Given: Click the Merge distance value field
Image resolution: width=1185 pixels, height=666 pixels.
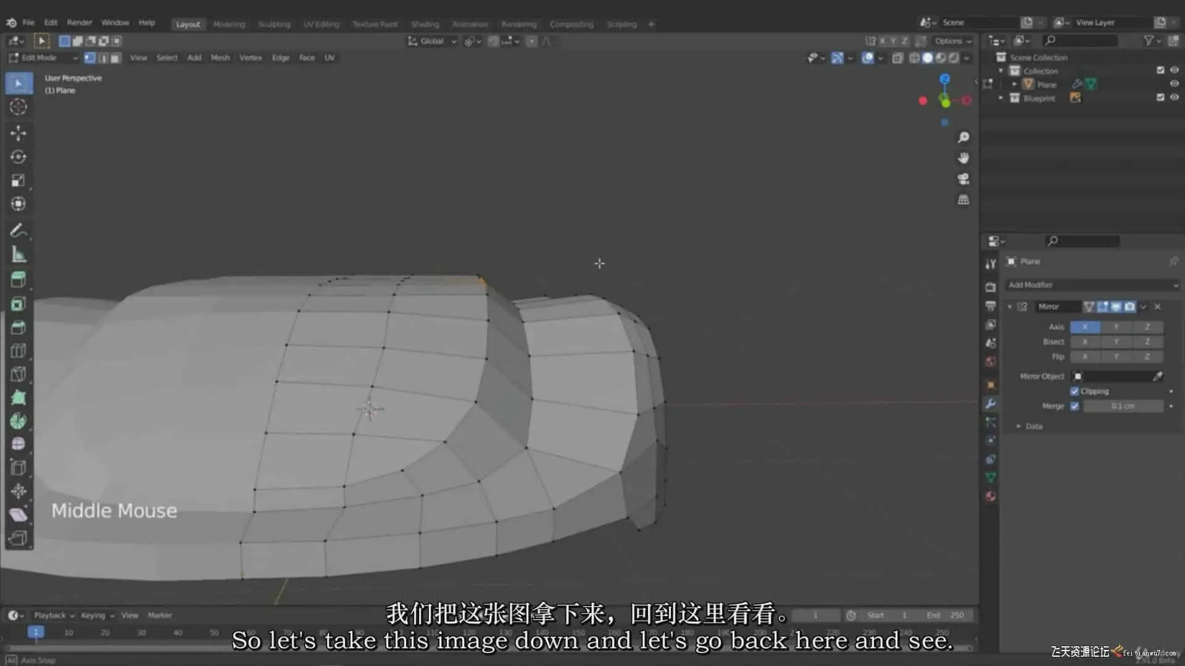Looking at the screenshot, I should click(1123, 406).
